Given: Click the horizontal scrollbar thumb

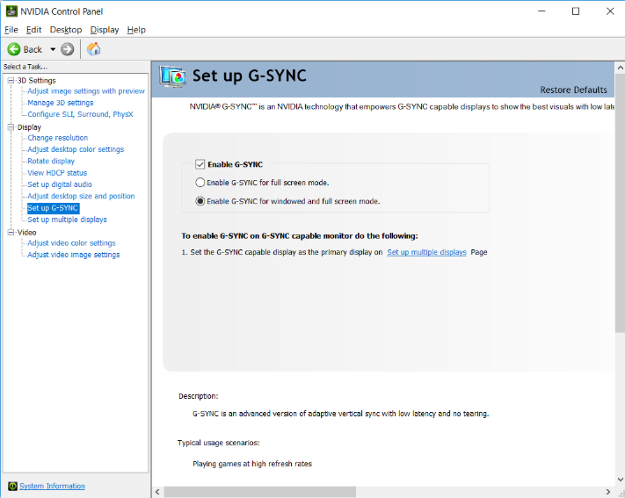Looking at the screenshot, I should (260, 492).
